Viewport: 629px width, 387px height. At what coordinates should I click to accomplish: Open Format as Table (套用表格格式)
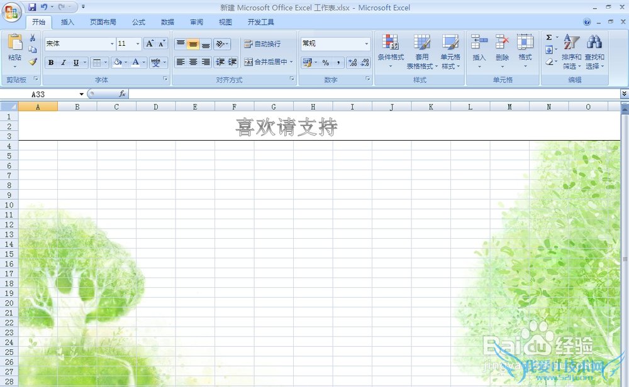tap(421, 52)
